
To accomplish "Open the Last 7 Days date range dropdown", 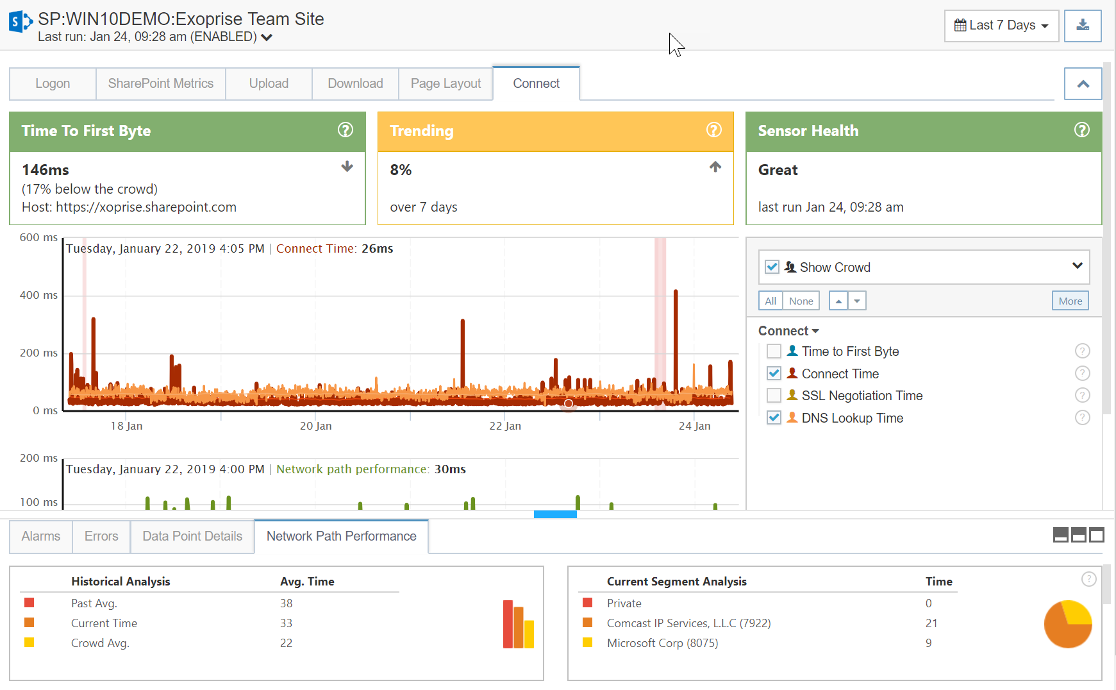I will pos(1001,26).
